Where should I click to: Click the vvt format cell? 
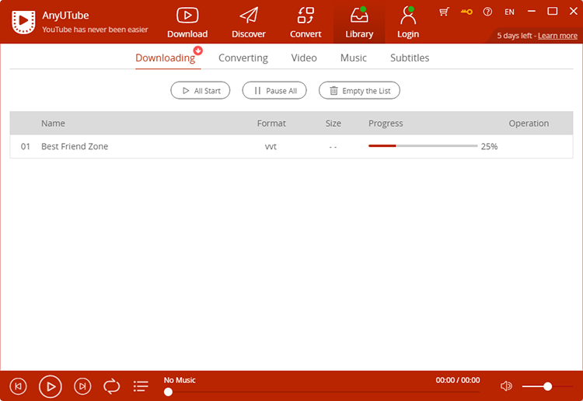[271, 146]
